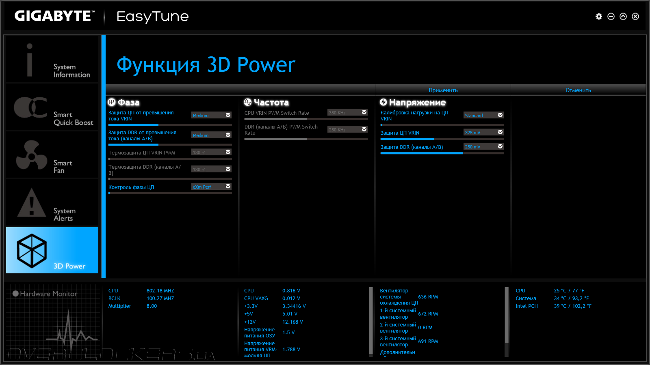This screenshot has height=365, width=650.
Task: Select the System Alerts tab
Action: click(52, 203)
